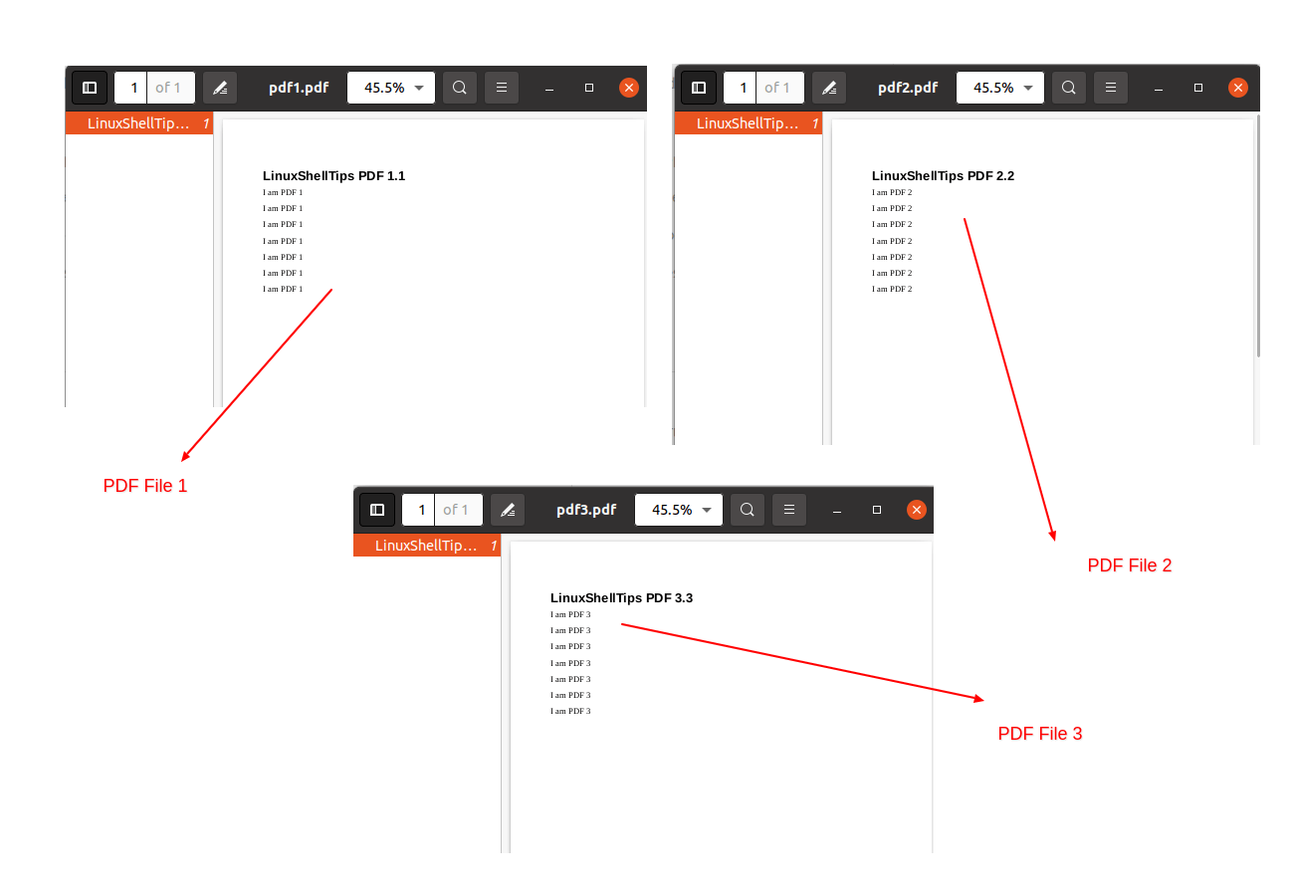Open search in pdf2.pdf window
The image size is (1294, 896).
coord(1069,88)
